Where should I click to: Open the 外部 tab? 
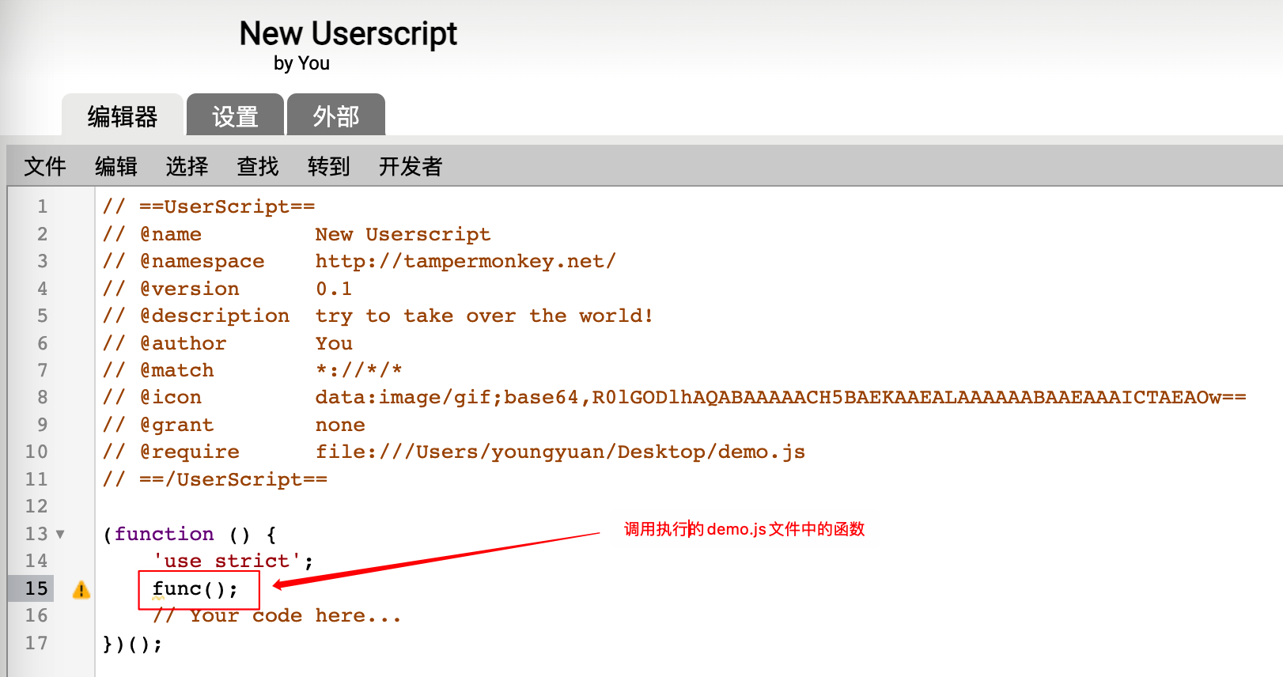pyautogui.click(x=336, y=115)
